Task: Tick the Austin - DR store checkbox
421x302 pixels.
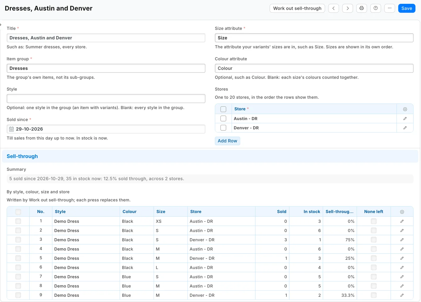Action: point(223,119)
